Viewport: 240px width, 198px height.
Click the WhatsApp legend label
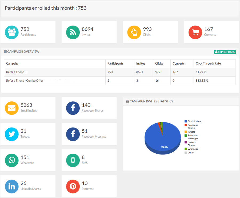(x=193, y=149)
